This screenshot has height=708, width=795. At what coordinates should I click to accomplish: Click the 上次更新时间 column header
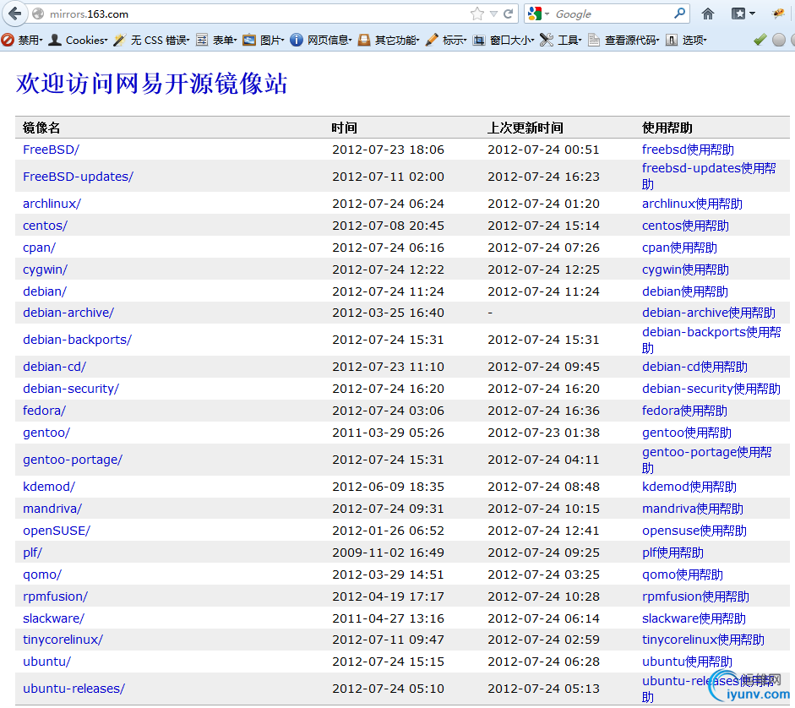(525, 128)
